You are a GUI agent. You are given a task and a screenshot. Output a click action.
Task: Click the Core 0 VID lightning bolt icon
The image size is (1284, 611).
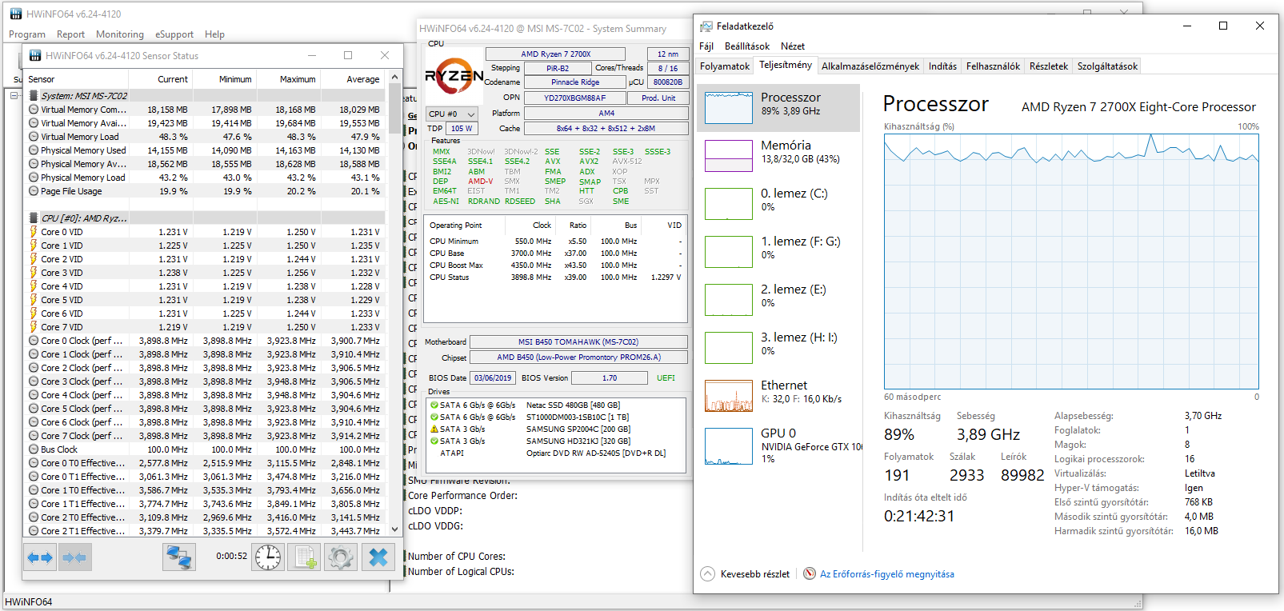tap(34, 232)
